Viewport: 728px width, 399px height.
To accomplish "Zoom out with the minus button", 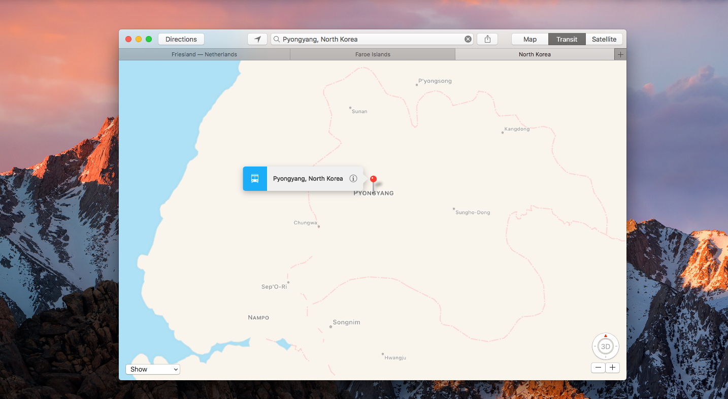I will (x=599, y=368).
